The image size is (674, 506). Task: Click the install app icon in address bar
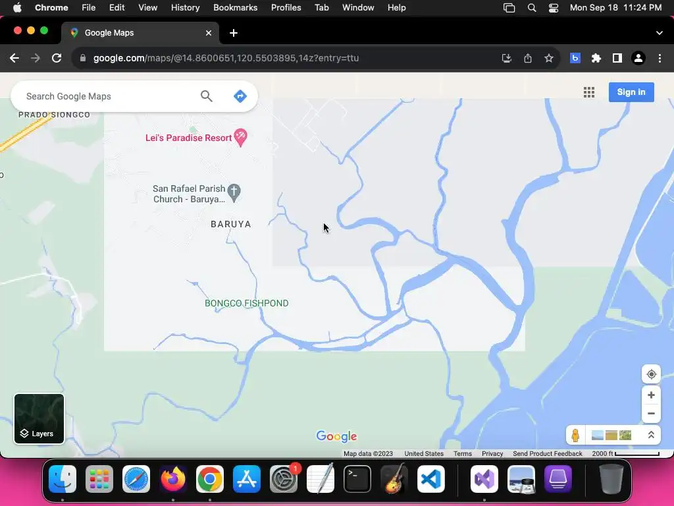(506, 58)
